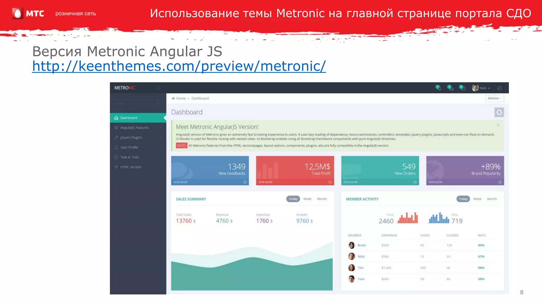Expand the AngularJS Features arrow
This screenshot has width=542, height=305.
pos(160,128)
